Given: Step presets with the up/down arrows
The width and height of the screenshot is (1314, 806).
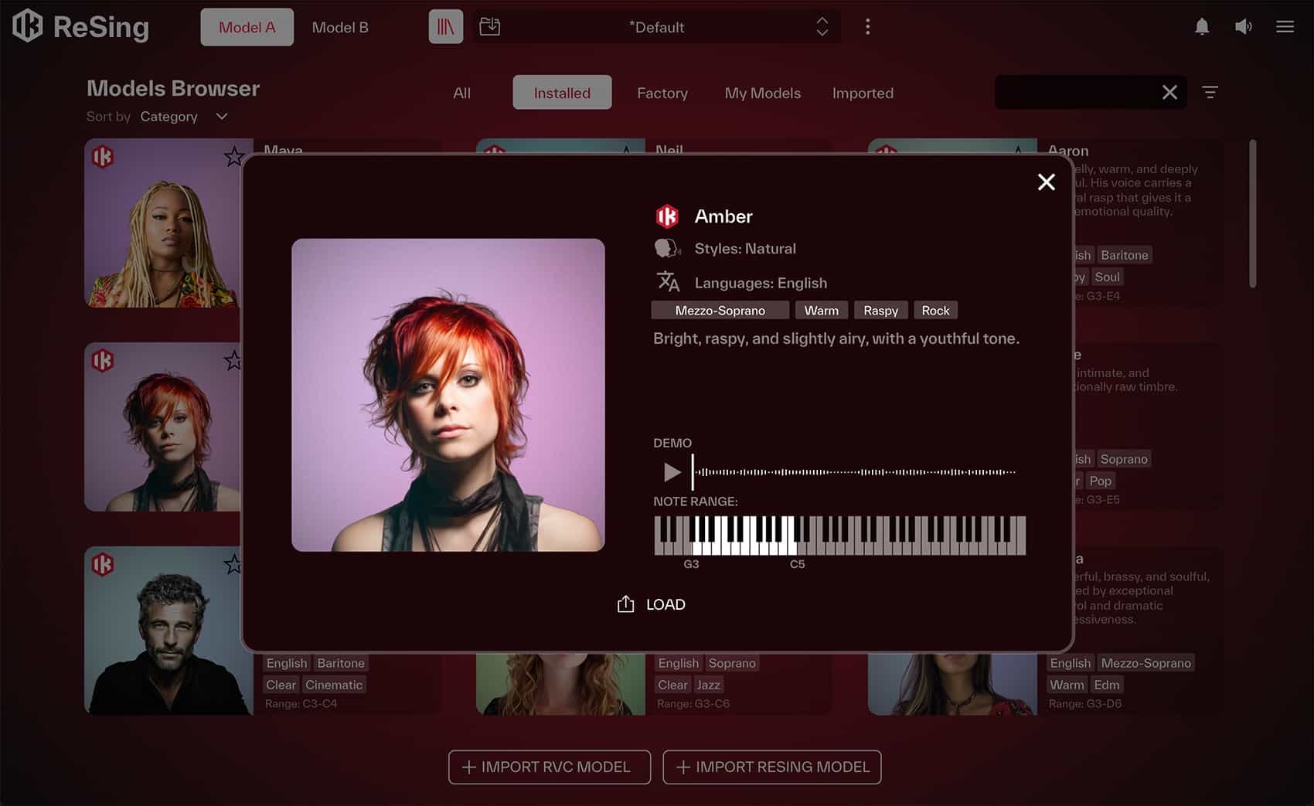Looking at the screenshot, I should point(822,27).
